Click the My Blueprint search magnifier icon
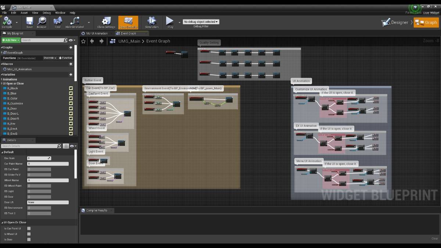 [65, 40]
